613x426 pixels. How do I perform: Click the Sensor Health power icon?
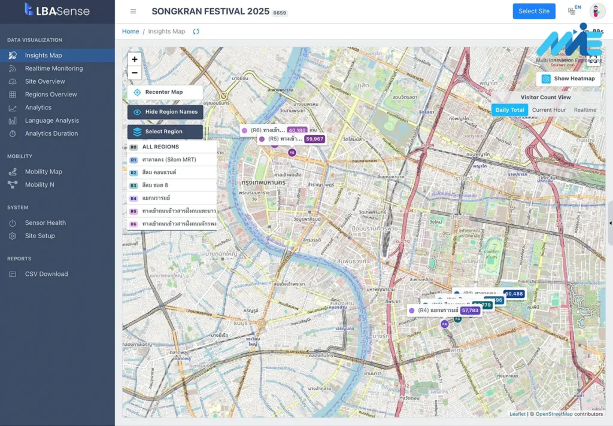pos(13,223)
